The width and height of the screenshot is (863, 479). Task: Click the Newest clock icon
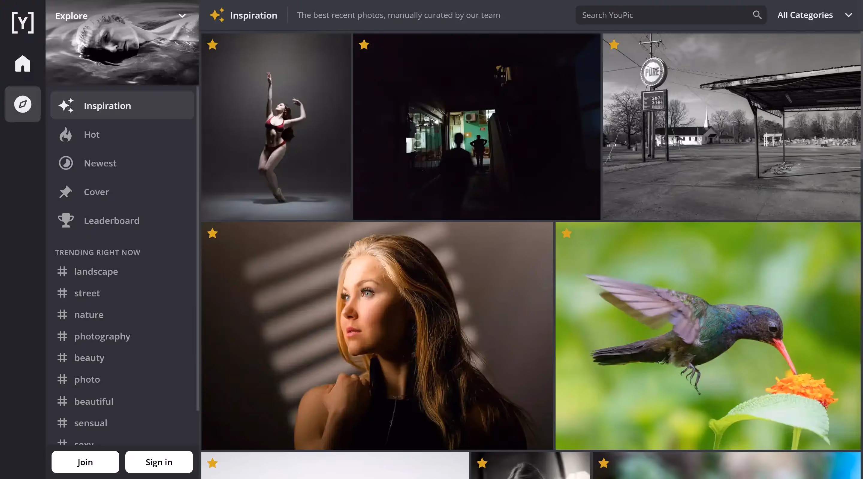click(x=66, y=163)
